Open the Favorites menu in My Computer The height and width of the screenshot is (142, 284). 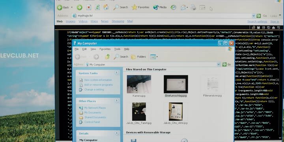coord(105,49)
